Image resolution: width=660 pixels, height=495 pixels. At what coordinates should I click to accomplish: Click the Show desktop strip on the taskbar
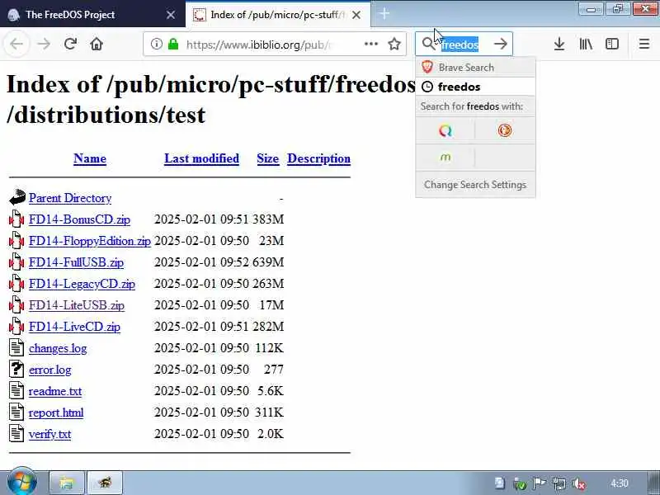click(x=655, y=483)
